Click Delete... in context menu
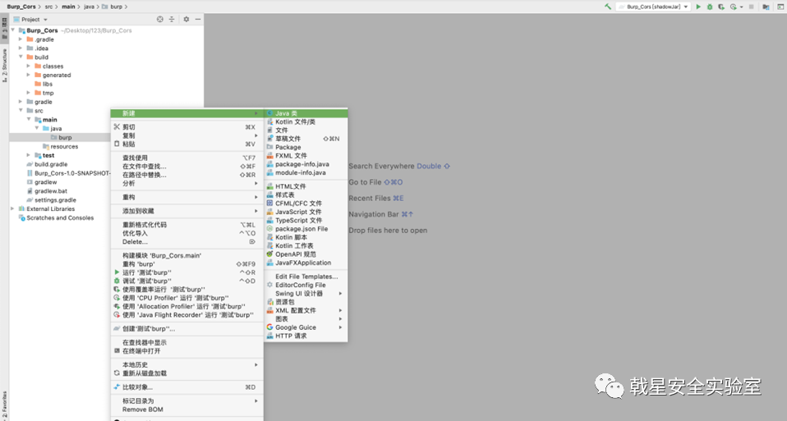 coord(186,242)
